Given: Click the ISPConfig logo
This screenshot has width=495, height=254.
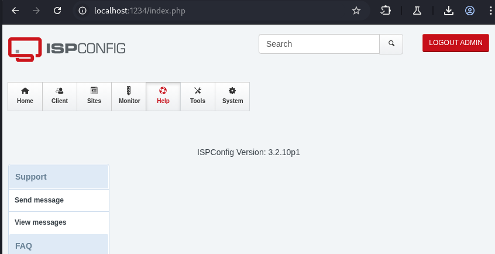Looking at the screenshot, I should 67,49.
